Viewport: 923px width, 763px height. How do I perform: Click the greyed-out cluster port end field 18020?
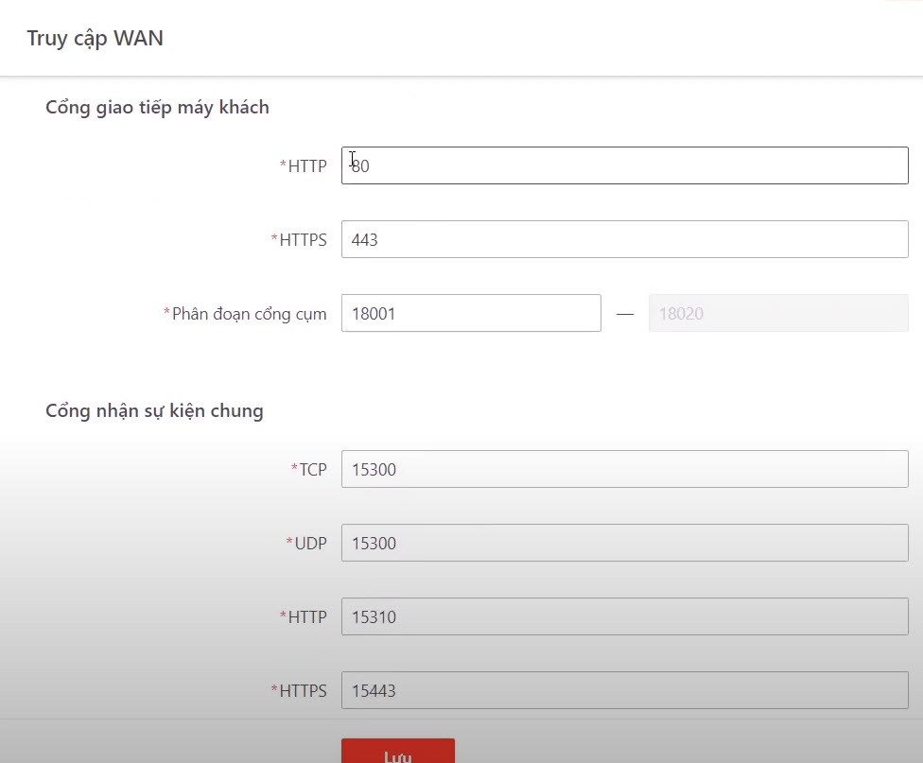pos(777,313)
